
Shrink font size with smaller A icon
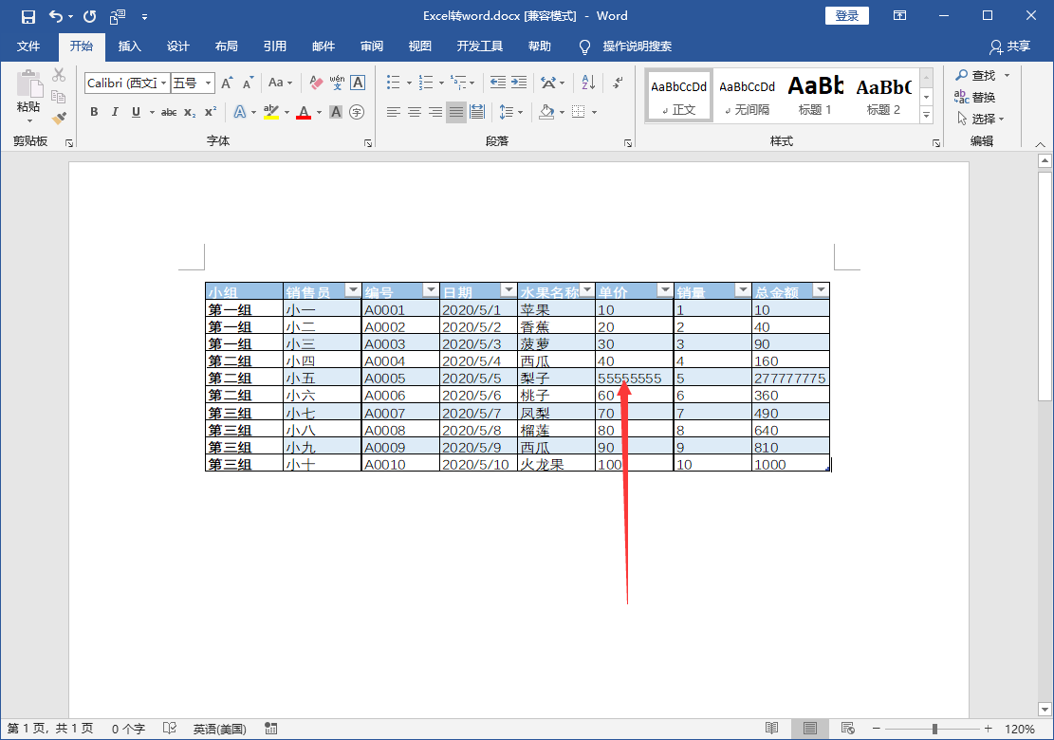pyautogui.click(x=248, y=83)
